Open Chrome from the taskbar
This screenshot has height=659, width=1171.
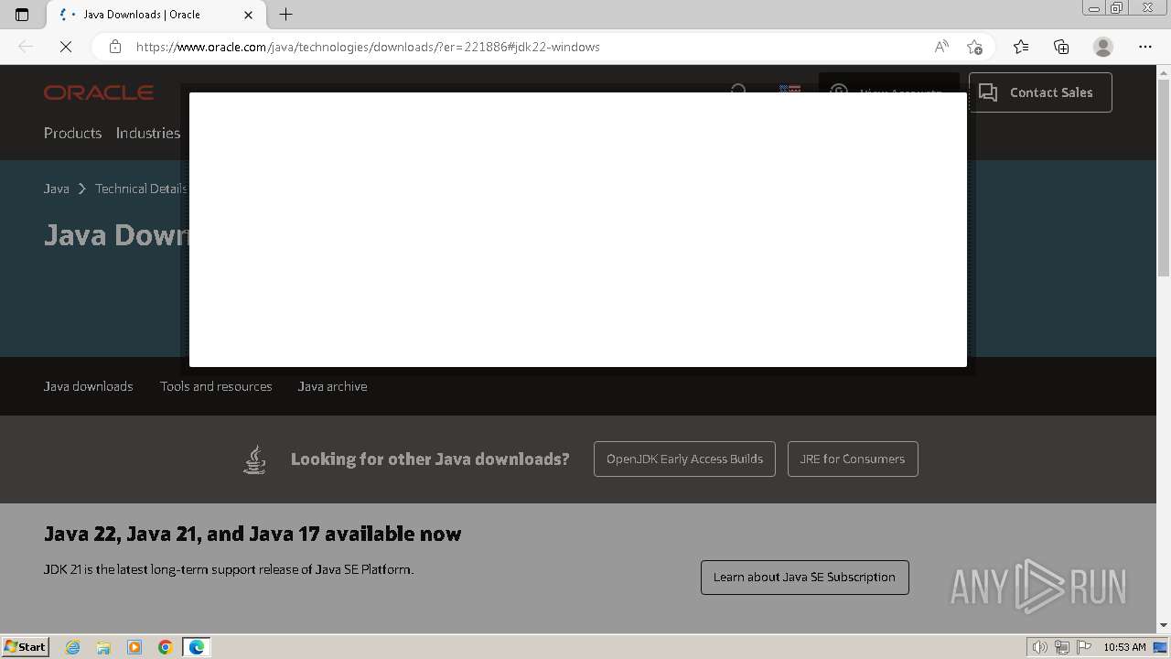166,647
